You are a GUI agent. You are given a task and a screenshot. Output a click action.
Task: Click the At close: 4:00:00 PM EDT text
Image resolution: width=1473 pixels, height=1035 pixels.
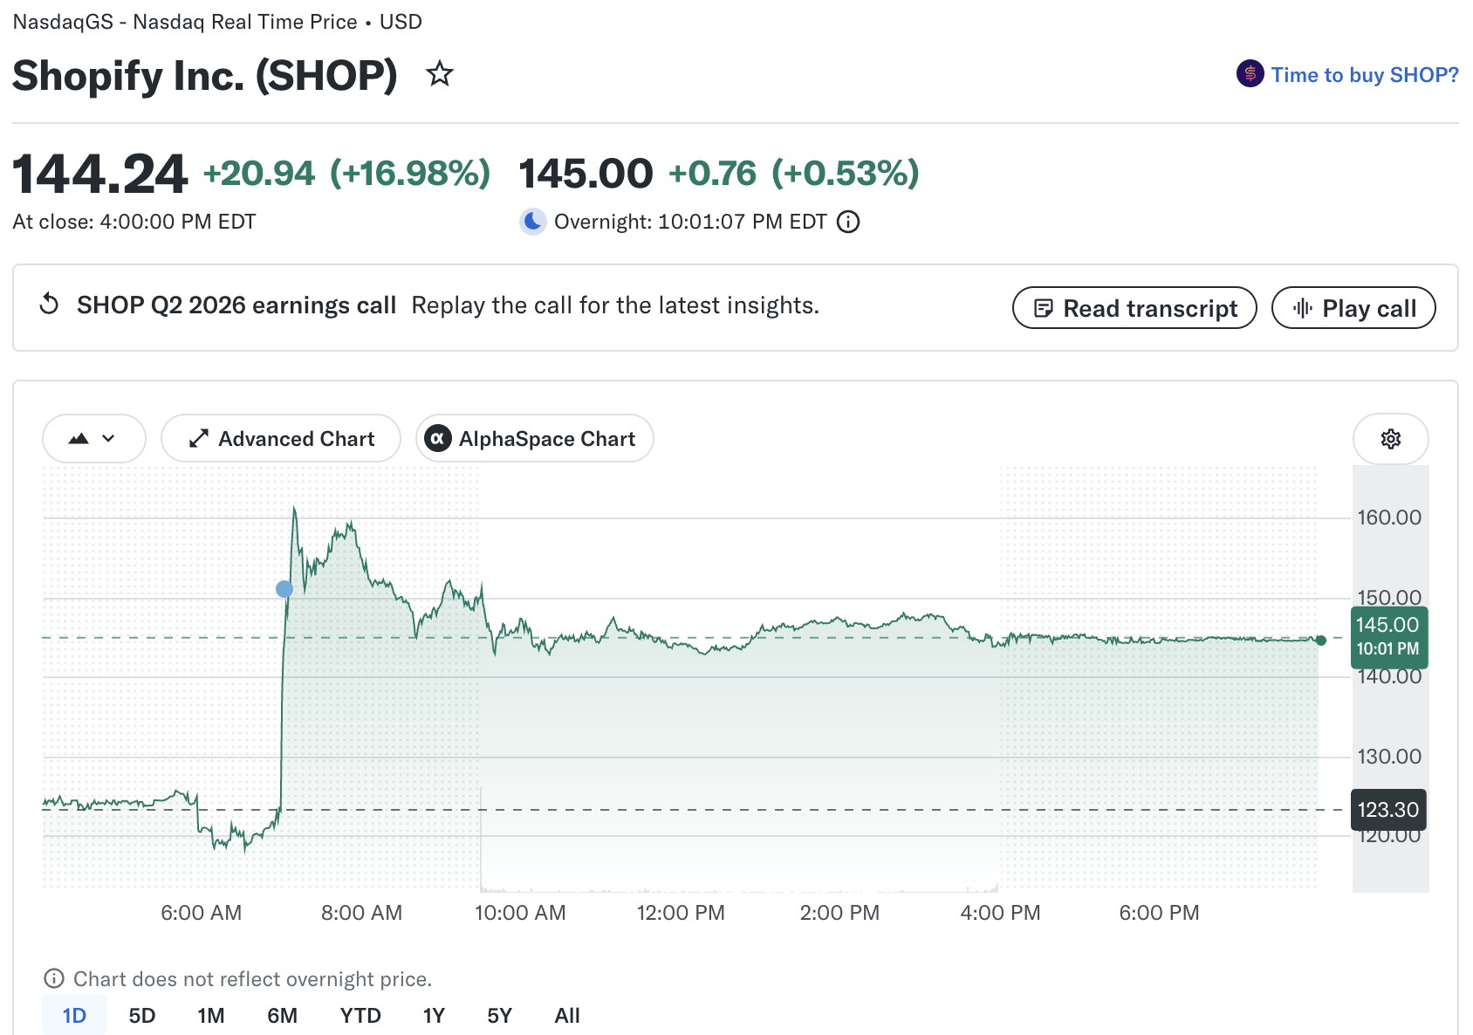[x=134, y=222]
